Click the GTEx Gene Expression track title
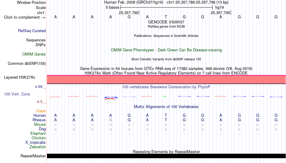Viewport: 286px width, 163px height. [166, 68]
